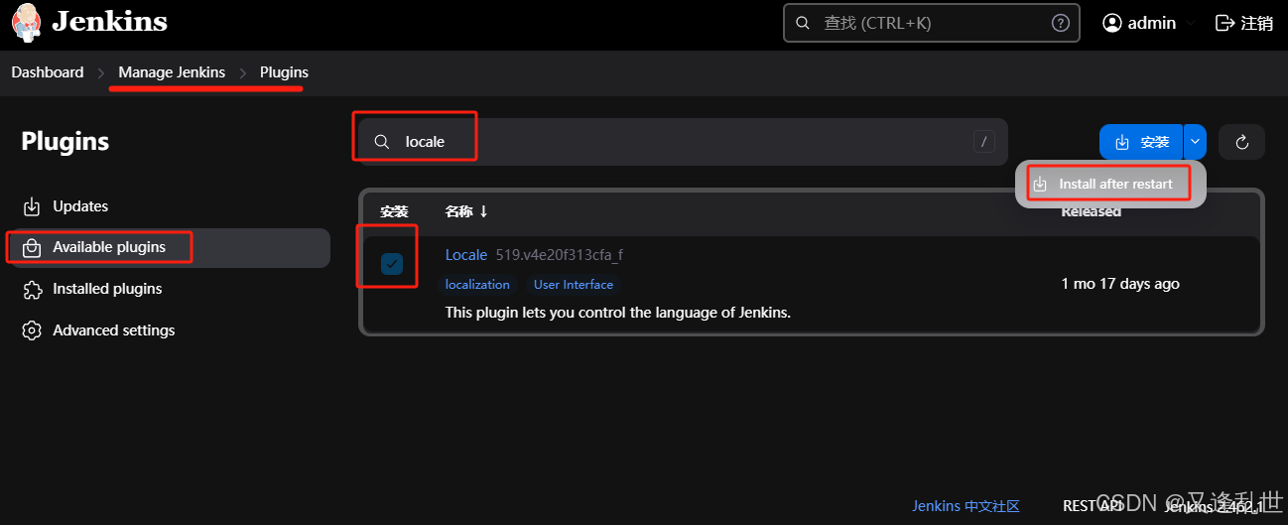Click the blue 安装 install button

coord(1141,142)
